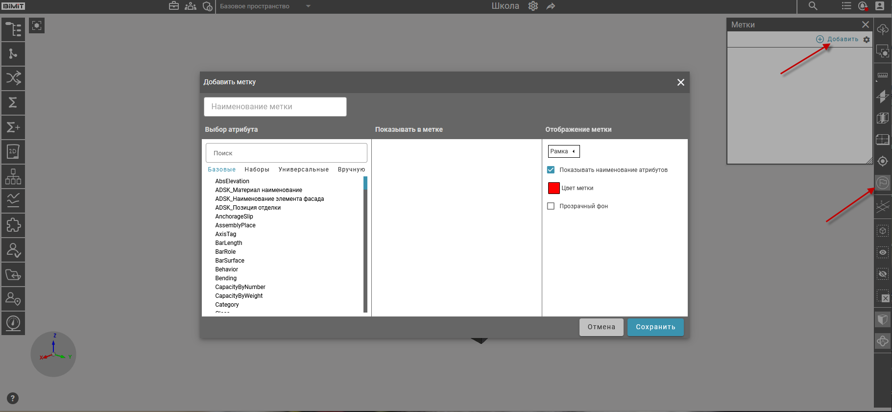Open the 2D drawings panel

pos(13,152)
